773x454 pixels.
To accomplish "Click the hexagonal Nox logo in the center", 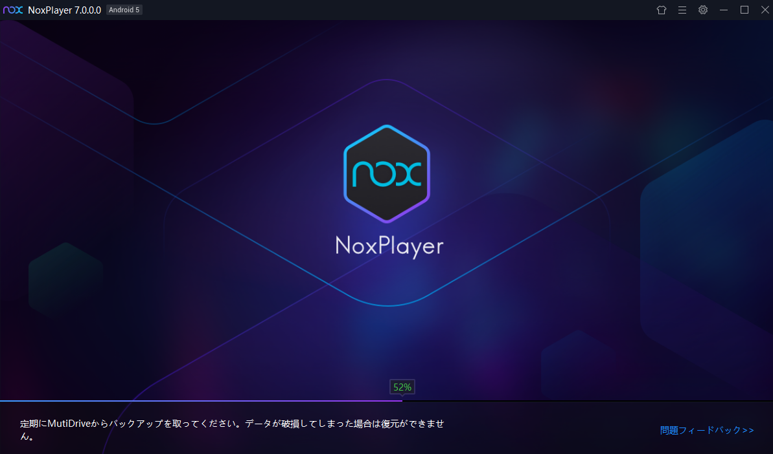I will click(386, 171).
